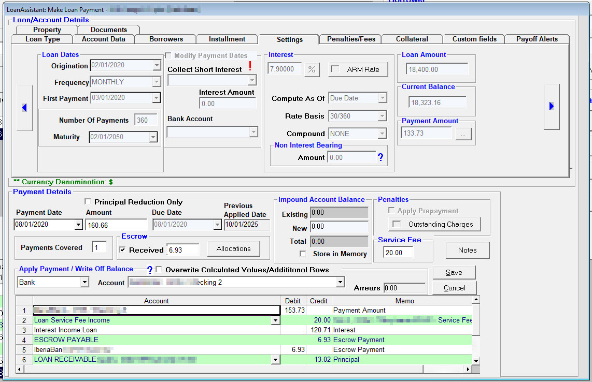The image size is (592, 382).
Task: Click the right navigation arrow for loan records
Action: (551, 106)
